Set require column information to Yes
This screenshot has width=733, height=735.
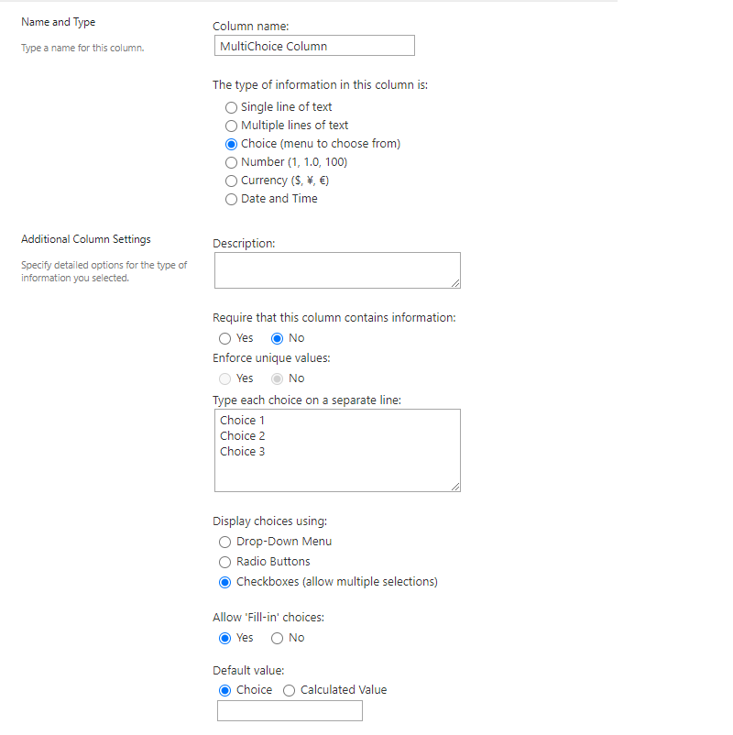(225, 338)
